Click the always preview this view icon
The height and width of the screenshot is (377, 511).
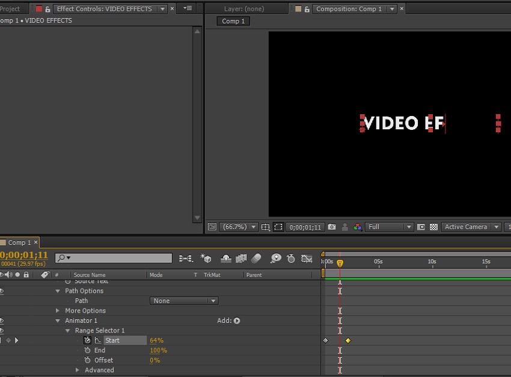(x=212, y=227)
